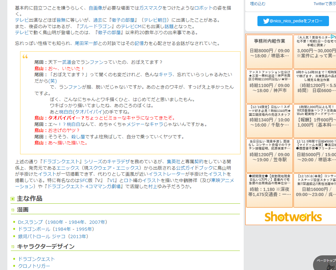
Task: Open the 公式ガイドブック link
Action: coord(195,168)
